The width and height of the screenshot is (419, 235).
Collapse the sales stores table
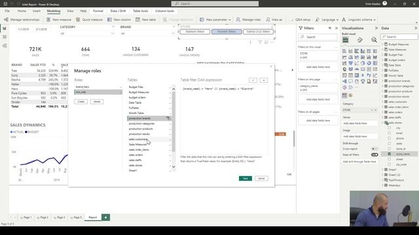click(x=382, y=123)
